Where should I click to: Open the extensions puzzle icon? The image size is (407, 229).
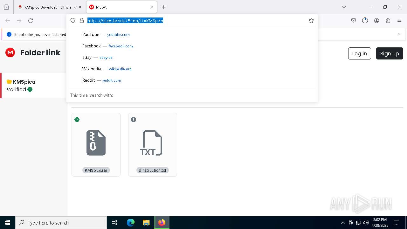(x=388, y=20)
